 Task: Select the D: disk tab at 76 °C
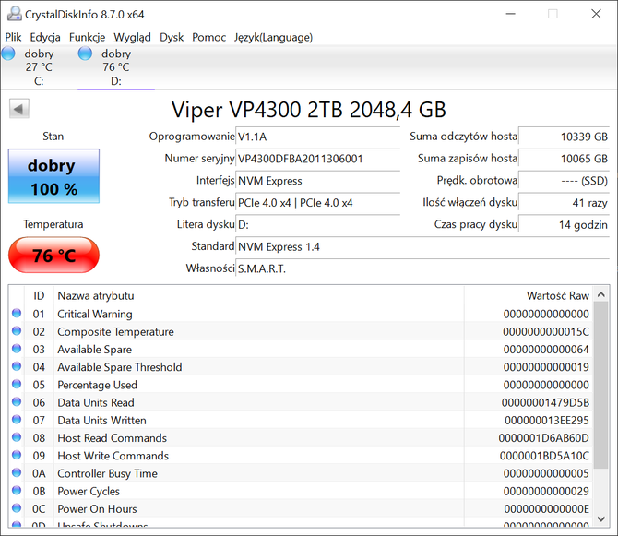[x=116, y=67]
